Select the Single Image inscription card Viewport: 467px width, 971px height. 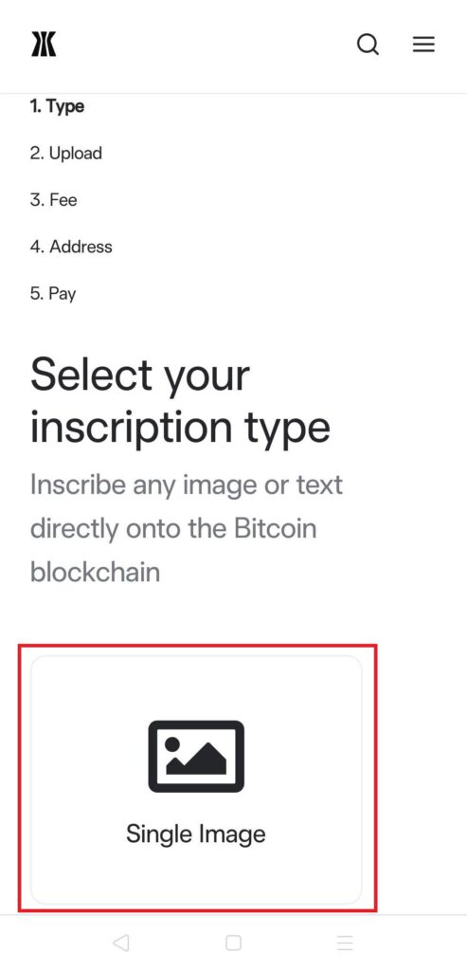[x=196, y=779]
